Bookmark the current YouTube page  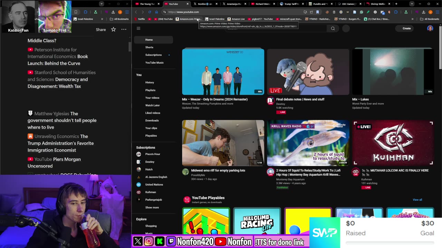(318, 12)
